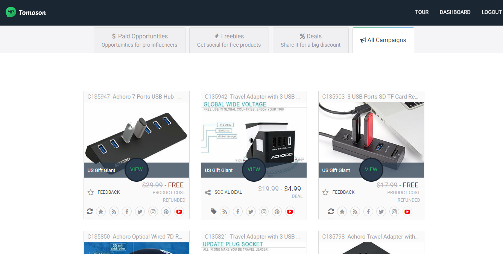Click Instagram icon on Achoro 7 Ports card
The width and height of the screenshot is (503, 254).
click(153, 212)
